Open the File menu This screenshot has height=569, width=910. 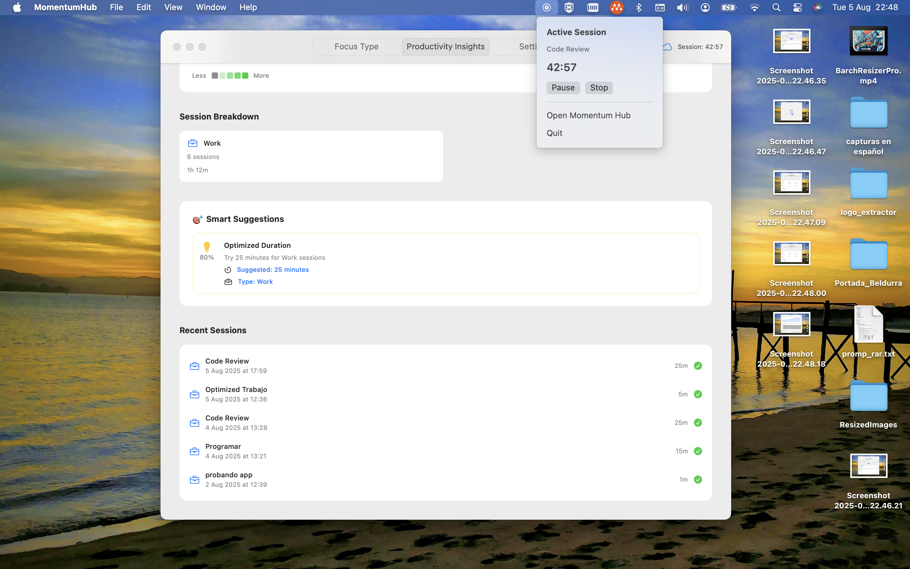[117, 7]
